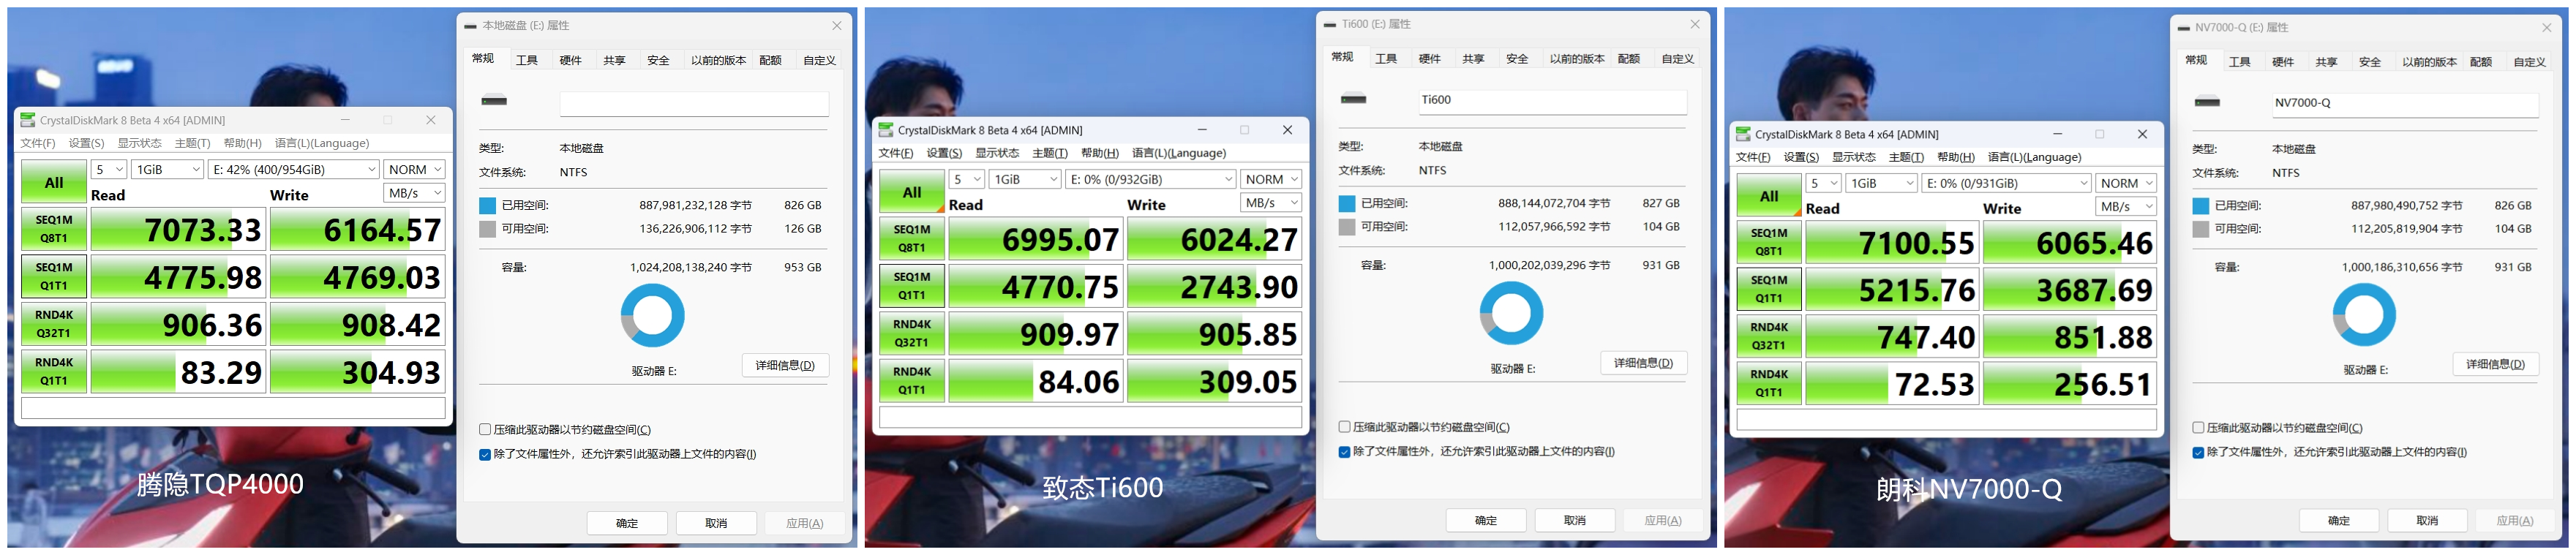
Task: Run All tests in 954GiB CrystalDiskMark window
Action: click(x=54, y=183)
